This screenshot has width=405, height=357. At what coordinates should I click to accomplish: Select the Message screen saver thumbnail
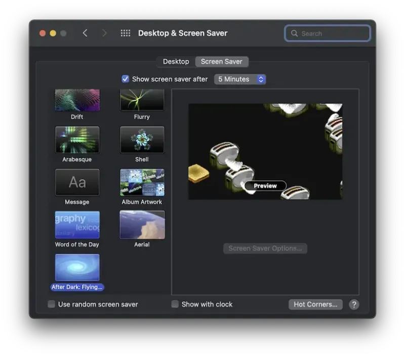(x=77, y=183)
